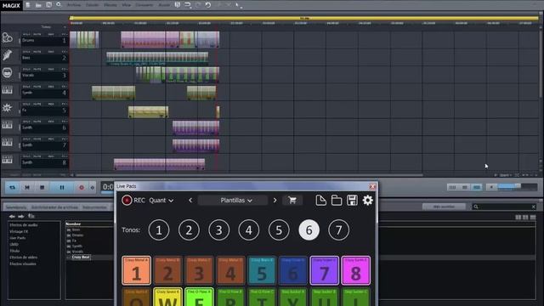Select Tonos pitch 5
The height and width of the screenshot is (306, 544).
[x=279, y=230]
